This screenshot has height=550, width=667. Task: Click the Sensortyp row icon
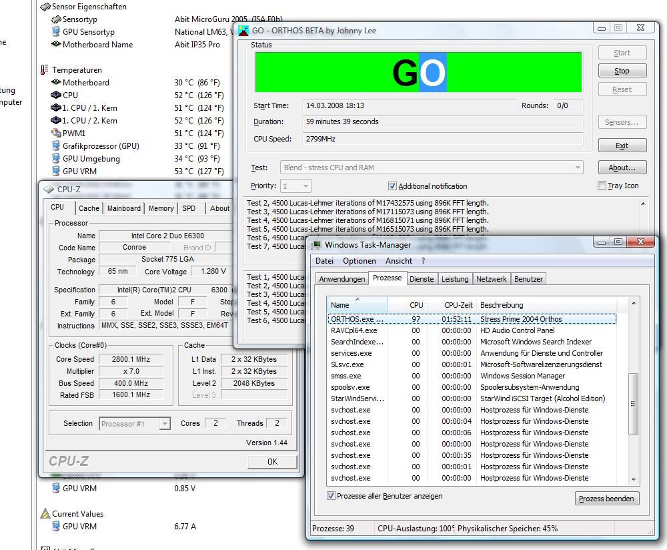tap(56, 19)
